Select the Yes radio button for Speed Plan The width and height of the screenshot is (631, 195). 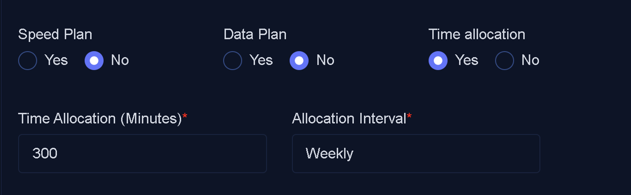coord(27,60)
